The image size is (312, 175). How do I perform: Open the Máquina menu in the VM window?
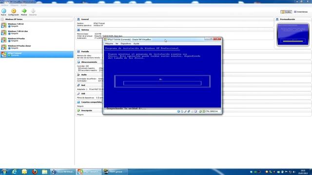pos(109,43)
